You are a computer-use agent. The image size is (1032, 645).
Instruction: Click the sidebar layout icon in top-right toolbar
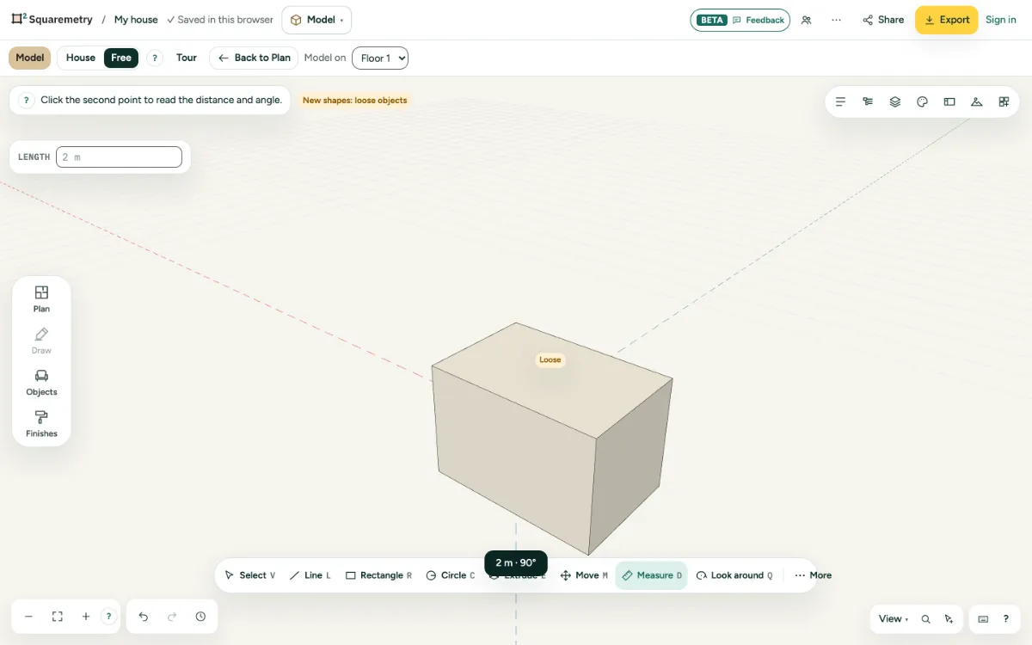click(949, 101)
